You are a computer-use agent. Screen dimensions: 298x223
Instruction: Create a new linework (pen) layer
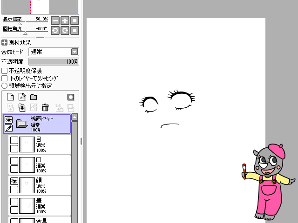[x=22, y=97]
